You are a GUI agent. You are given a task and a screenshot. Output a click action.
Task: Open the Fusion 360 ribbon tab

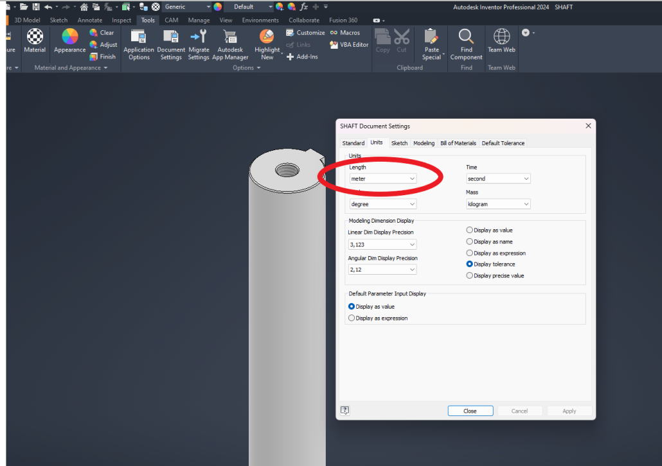[343, 21]
